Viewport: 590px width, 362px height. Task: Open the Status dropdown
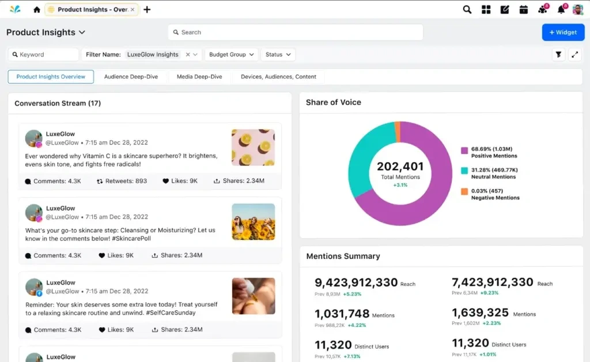[278, 55]
